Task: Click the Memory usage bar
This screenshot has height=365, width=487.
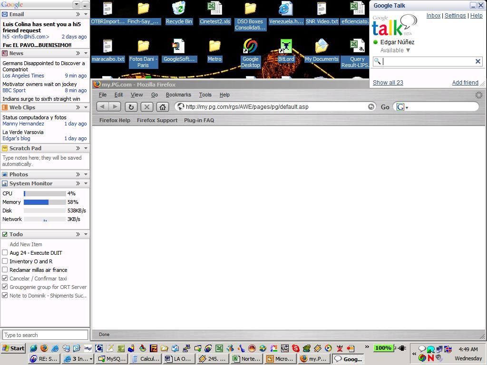Action: point(45,202)
